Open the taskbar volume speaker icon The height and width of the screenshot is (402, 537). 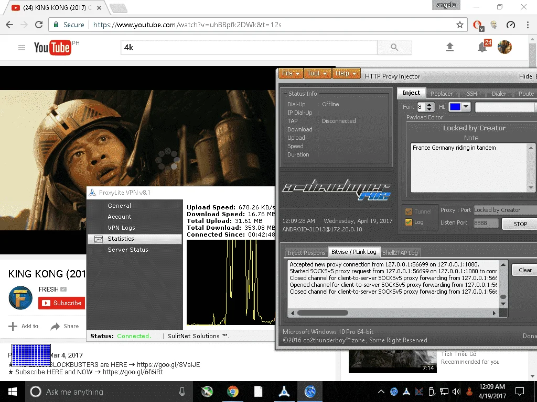[x=456, y=392]
